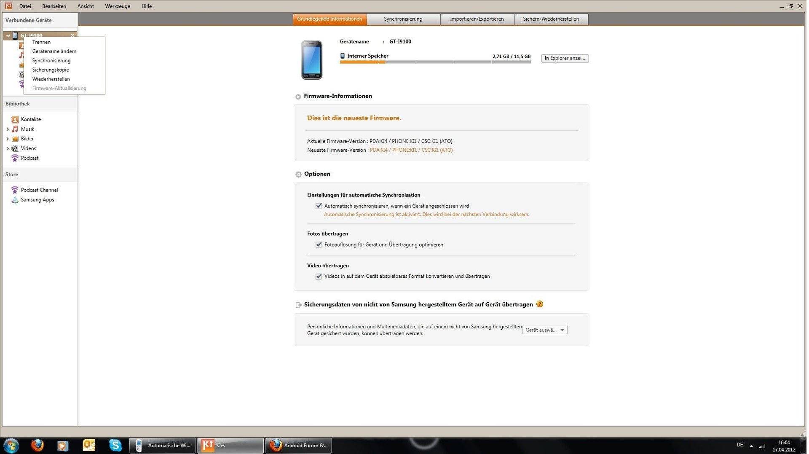
Task: Click the Kies logo icon in menu bar
Action: click(x=8, y=6)
